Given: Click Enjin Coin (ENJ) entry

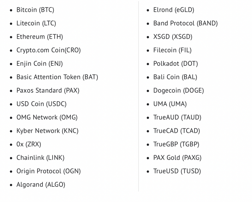Looking at the screenshot, I should click(x=40, y=64).
